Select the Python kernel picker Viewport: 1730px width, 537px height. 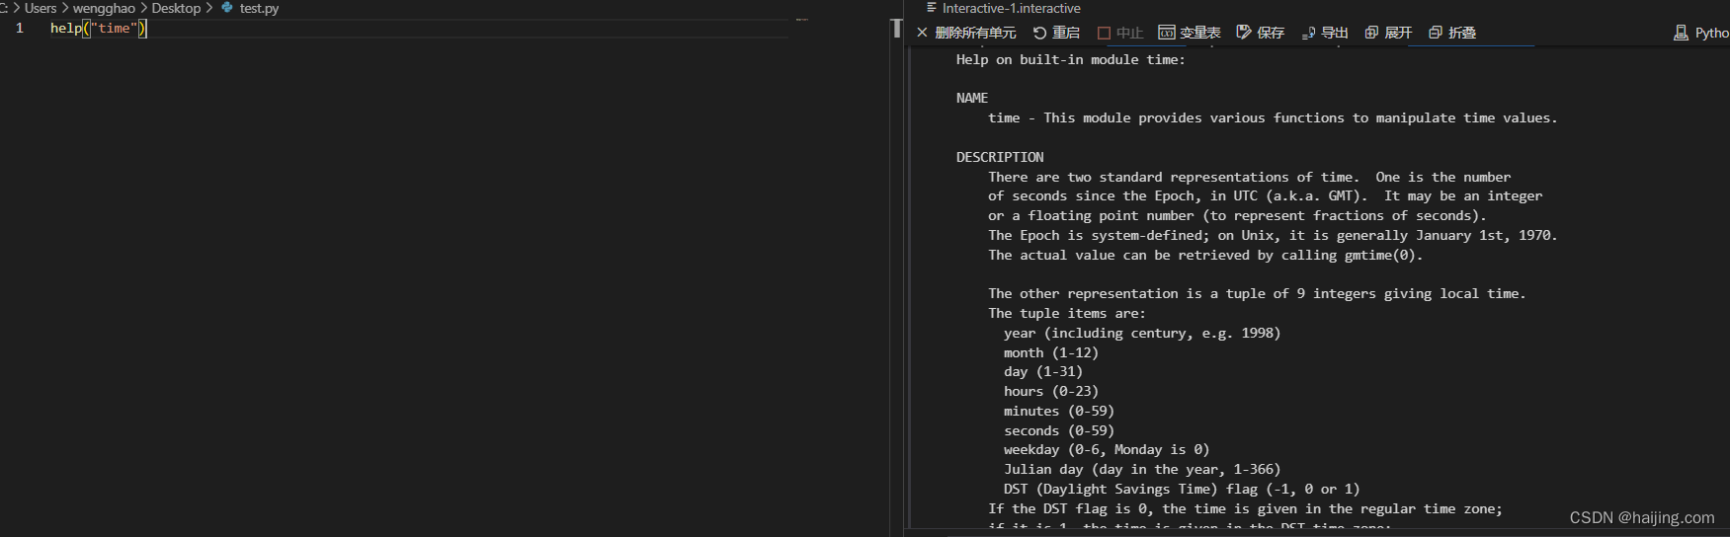click(x=1701, y=33)
